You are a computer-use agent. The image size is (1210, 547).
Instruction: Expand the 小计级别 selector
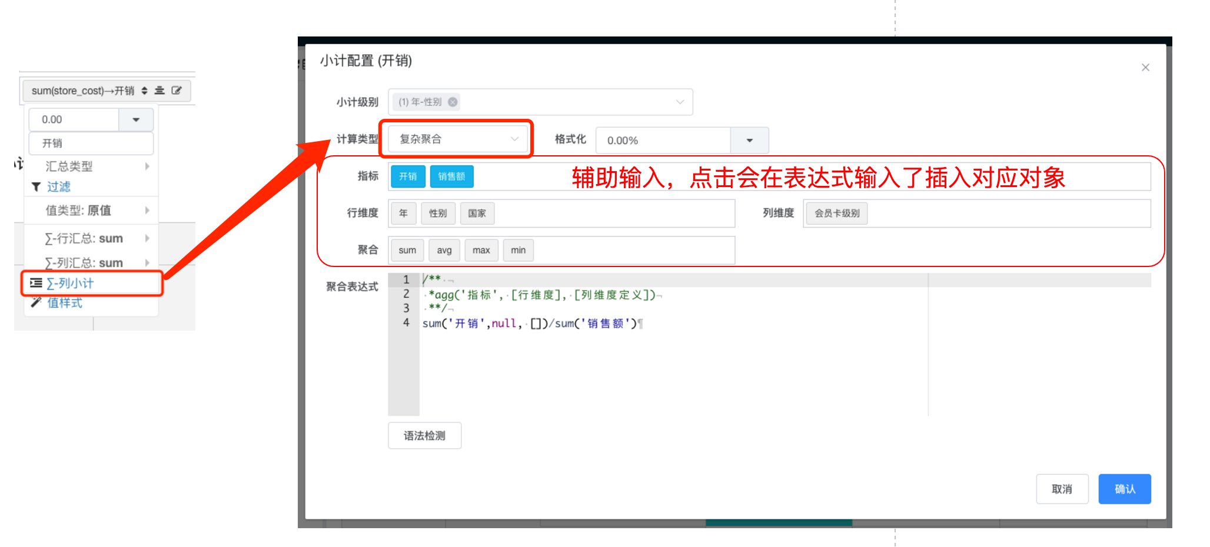[x=680, y=102]
